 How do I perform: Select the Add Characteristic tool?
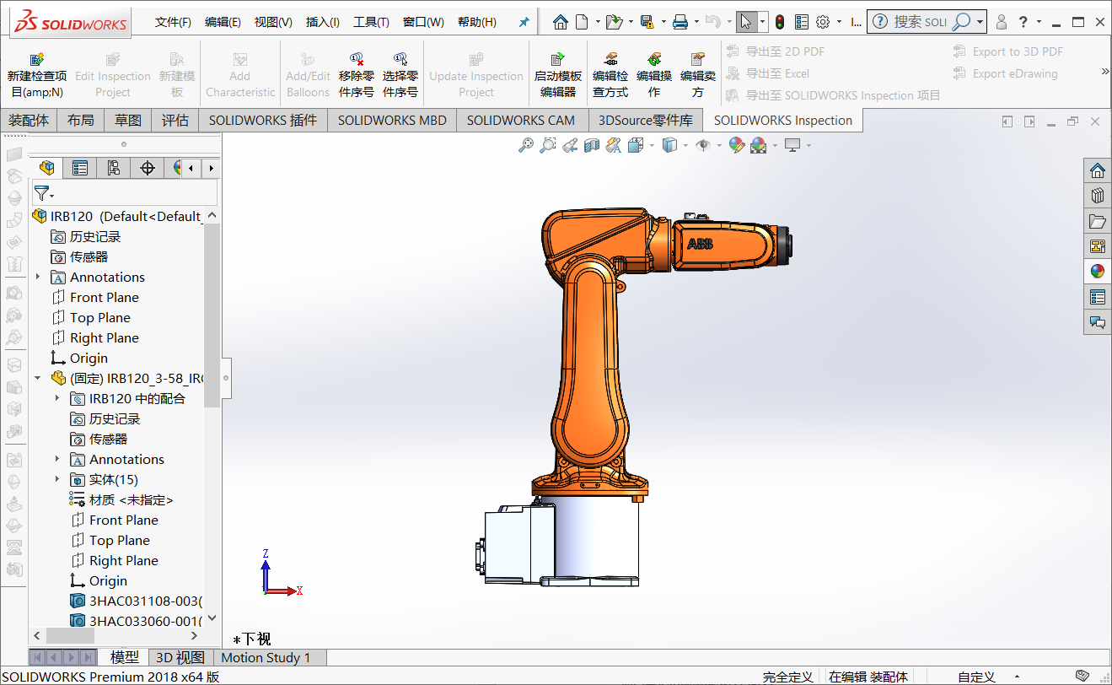click(x=239, y=72)
